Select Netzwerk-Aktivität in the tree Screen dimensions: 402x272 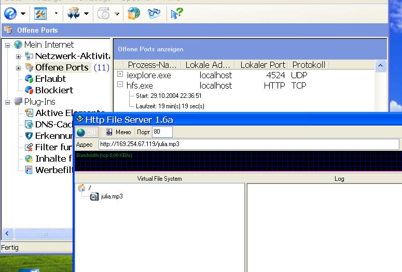pyautogui.click(x=73, y=56)
